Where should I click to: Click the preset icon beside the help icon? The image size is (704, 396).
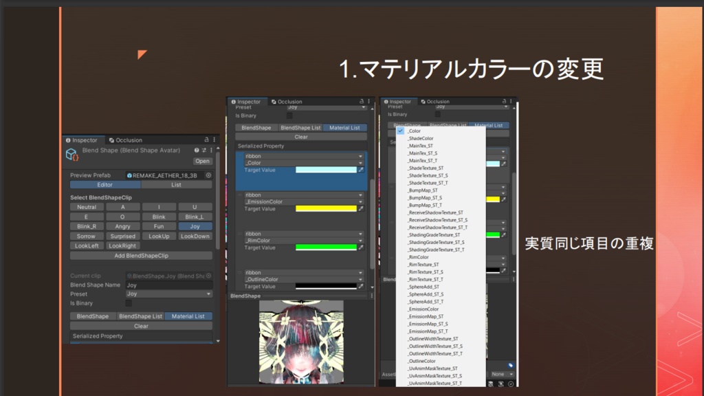(x=203, y=151)
